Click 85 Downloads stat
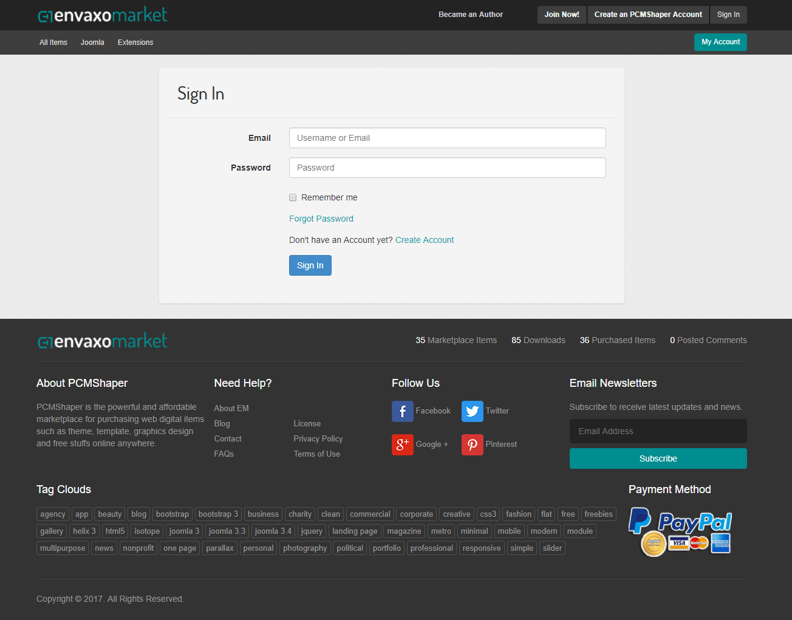792x620 pixels. [538, 340]
